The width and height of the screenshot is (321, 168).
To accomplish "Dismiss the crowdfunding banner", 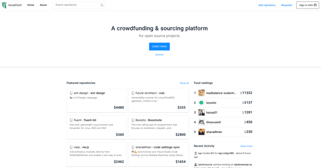I will [x=159, y=55].
